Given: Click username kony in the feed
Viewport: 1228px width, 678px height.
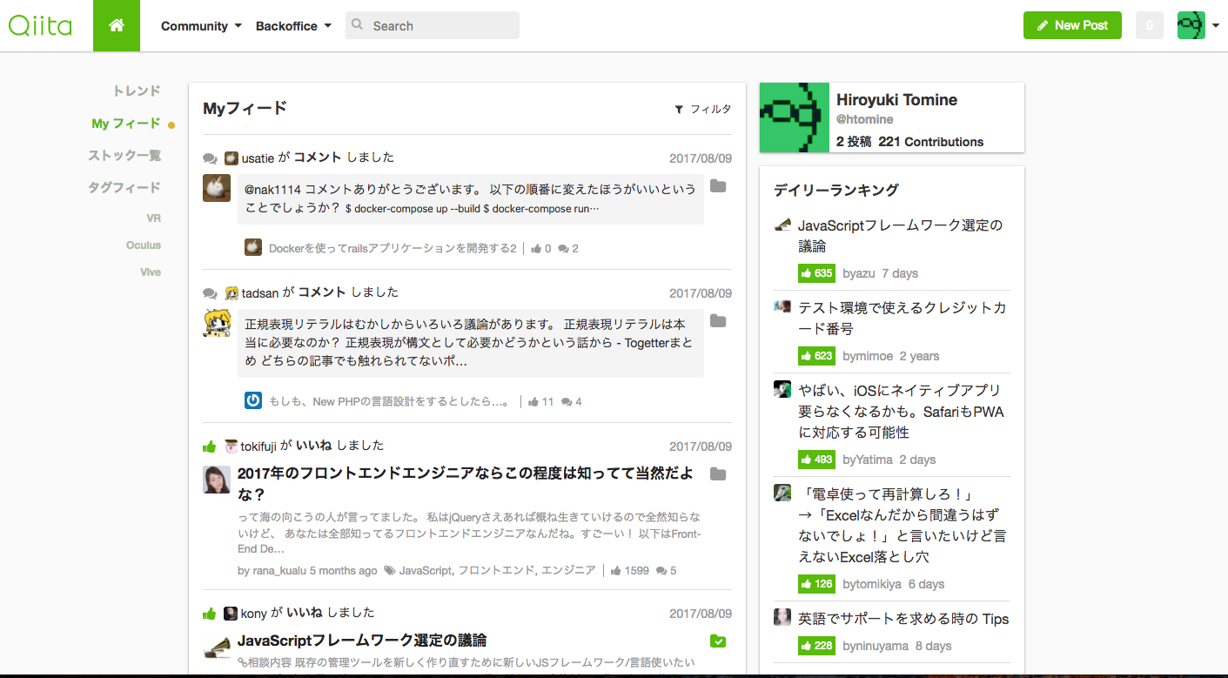Looking at the screenshot, I should pos(254,613).
